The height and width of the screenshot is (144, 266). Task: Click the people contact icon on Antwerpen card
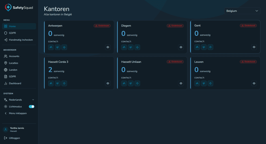[51, 47]
